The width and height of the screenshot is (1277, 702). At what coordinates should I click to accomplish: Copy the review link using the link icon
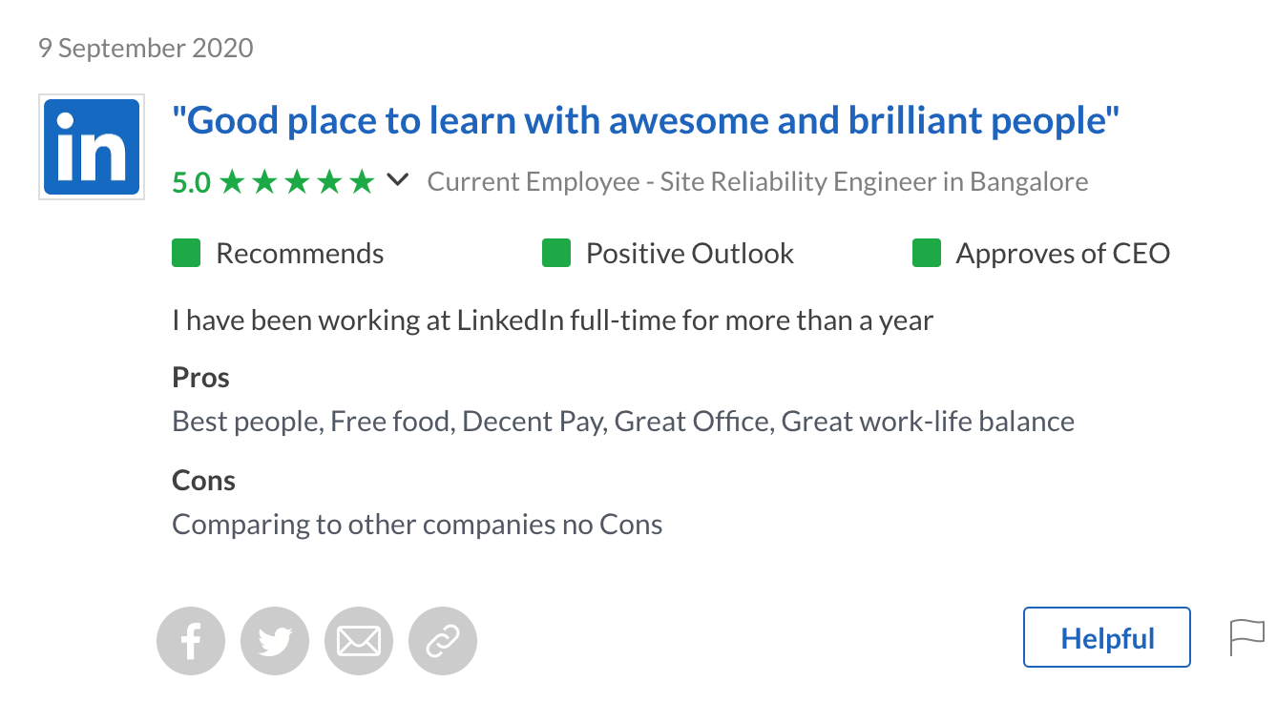[x=443, y=640]
